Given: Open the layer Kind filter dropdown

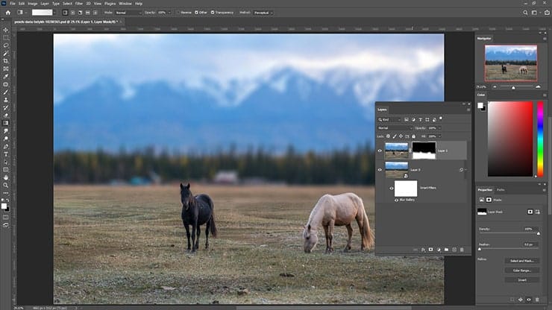Looking at the screenshot, I should [389, 120].
